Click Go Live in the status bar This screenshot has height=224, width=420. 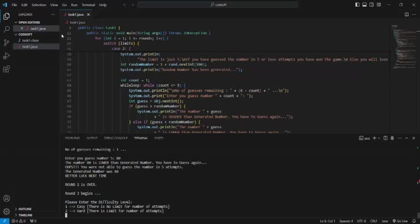400,221
